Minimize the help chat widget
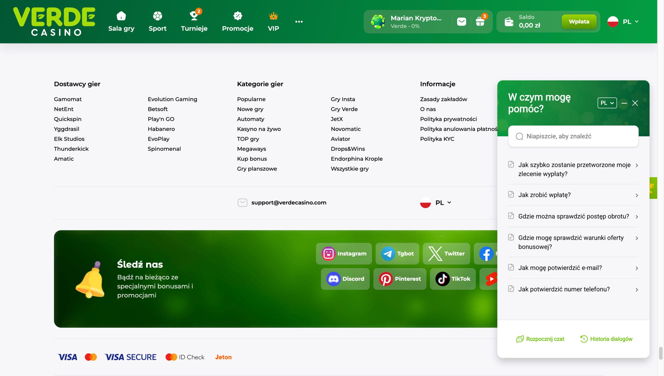Viewport: 664px width, 376px height. [x=624, y=103]
